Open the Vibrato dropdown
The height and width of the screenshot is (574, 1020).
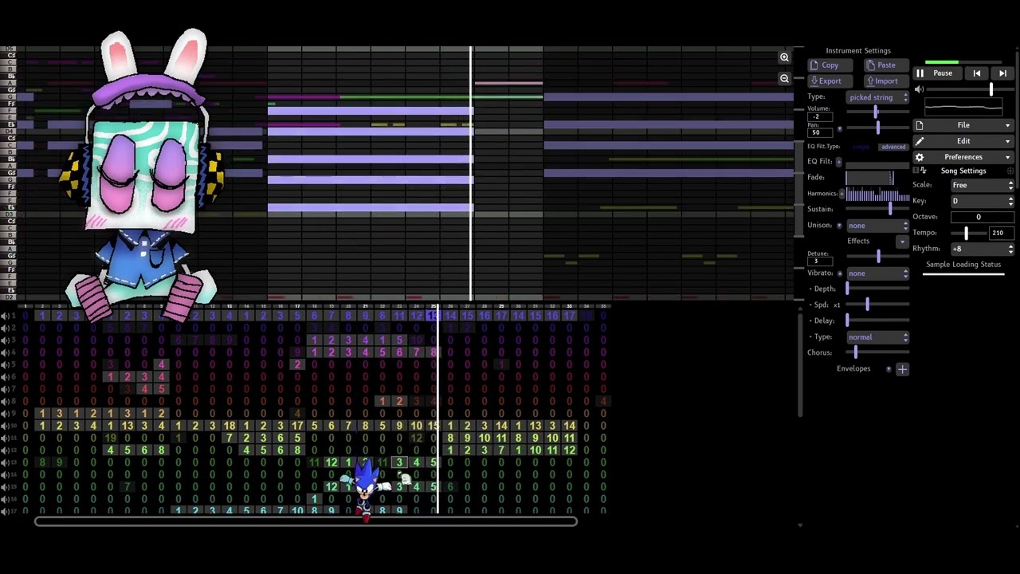[878, 273]
